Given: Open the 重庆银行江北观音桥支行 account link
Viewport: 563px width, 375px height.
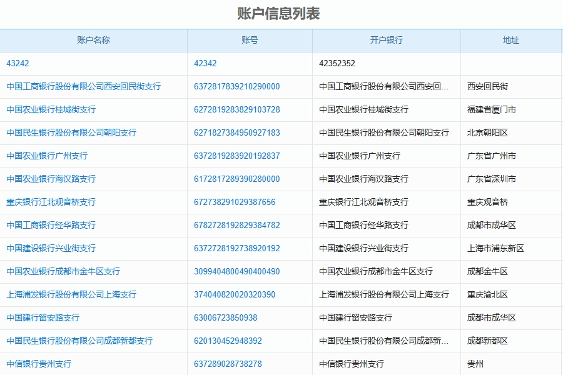Looking at the screenshot, I should pos(50,202).
